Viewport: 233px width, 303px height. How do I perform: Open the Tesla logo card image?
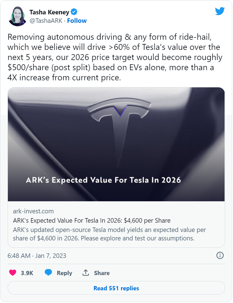coord(116,144)
